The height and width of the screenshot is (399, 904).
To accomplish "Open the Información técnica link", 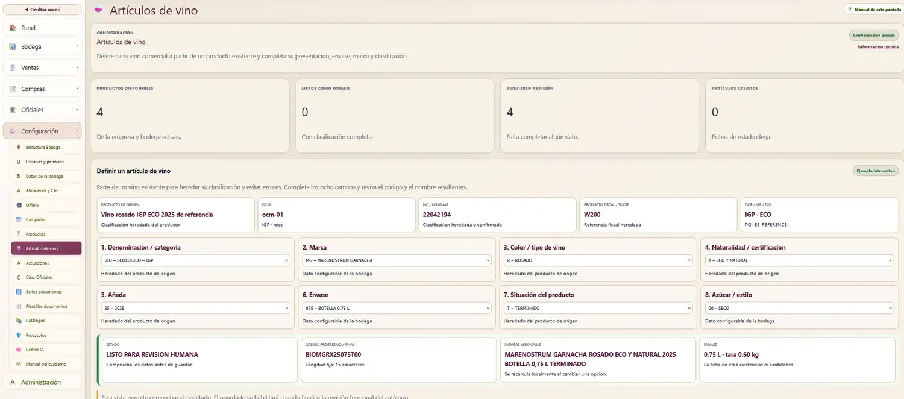I will pyautogui.click(x=878, y=47).
